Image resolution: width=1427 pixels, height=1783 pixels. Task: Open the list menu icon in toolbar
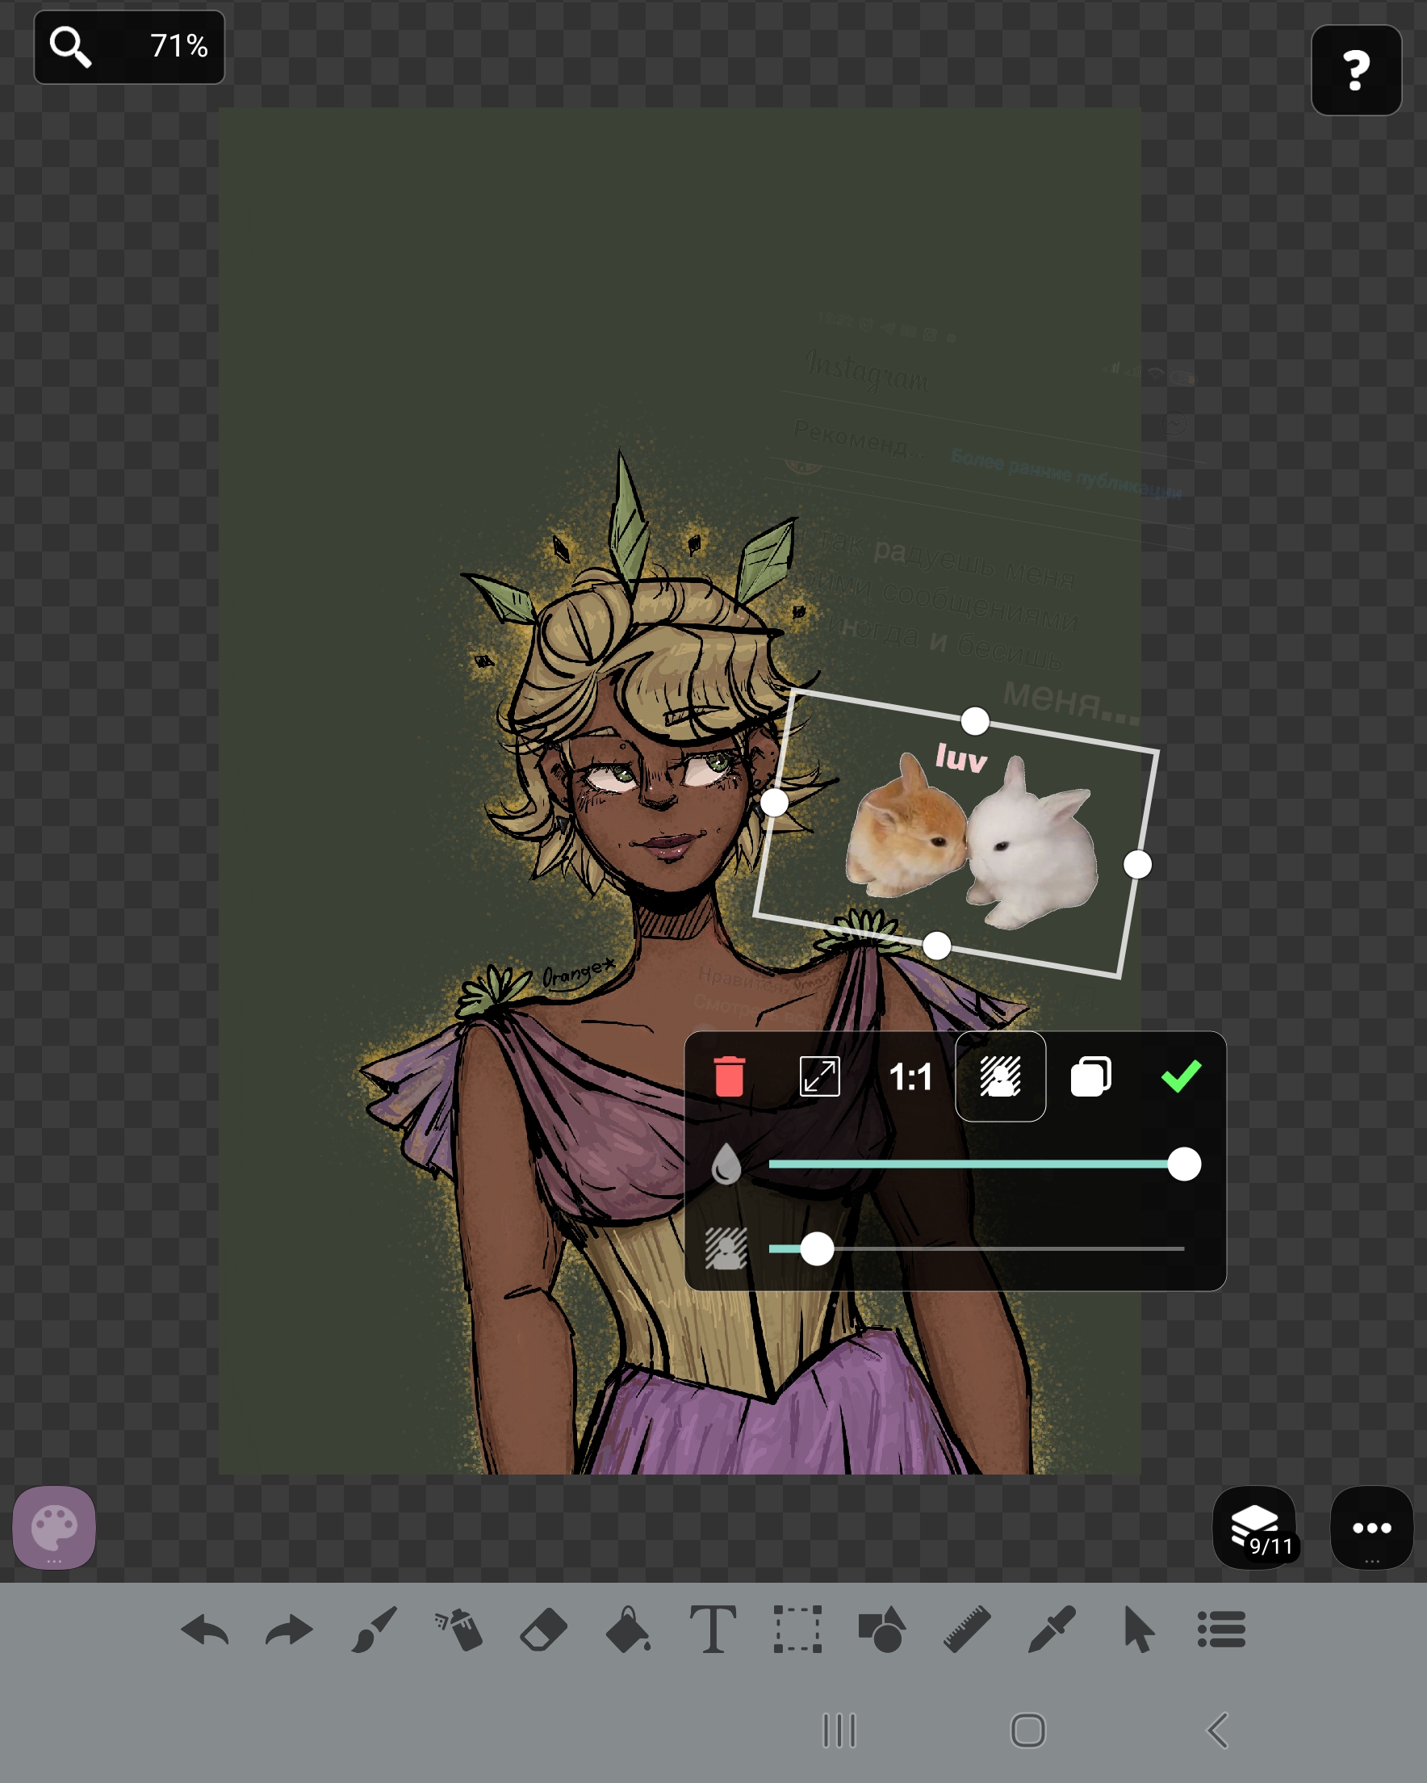pos(1221,1630)
